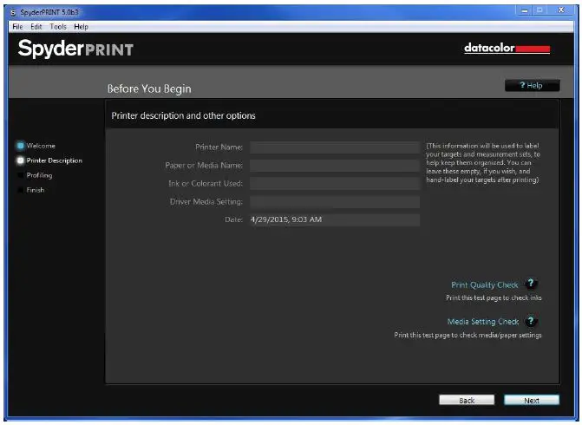Click 'Printer description and other options' heading
582x425 pixels.
pos(183,116)
